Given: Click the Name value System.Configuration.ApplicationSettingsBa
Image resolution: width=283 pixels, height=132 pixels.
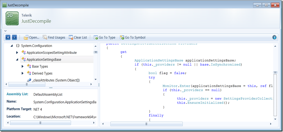Looking at the screenshot, I should 65,102.
